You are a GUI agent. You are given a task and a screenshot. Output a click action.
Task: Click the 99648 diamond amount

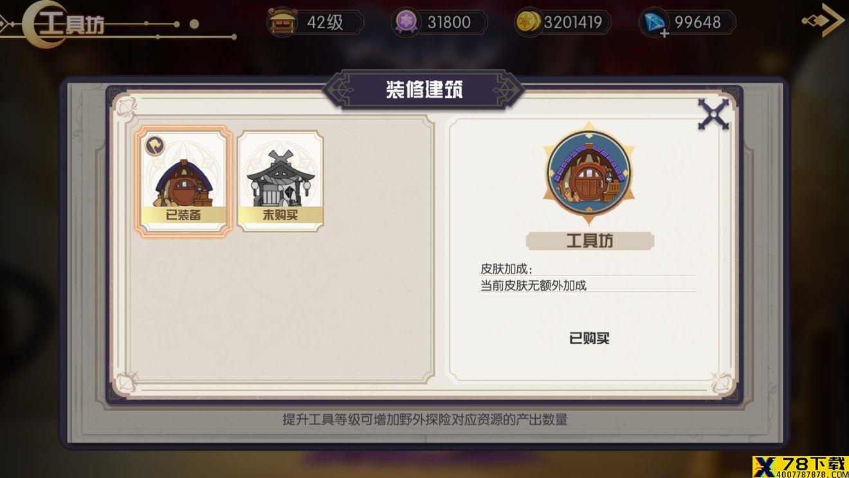pos(698,23)
